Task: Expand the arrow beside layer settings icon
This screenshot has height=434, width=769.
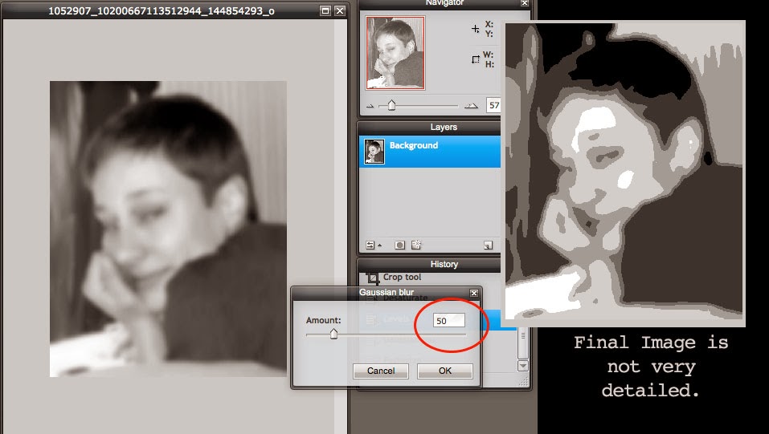Action: pos(379,245)
